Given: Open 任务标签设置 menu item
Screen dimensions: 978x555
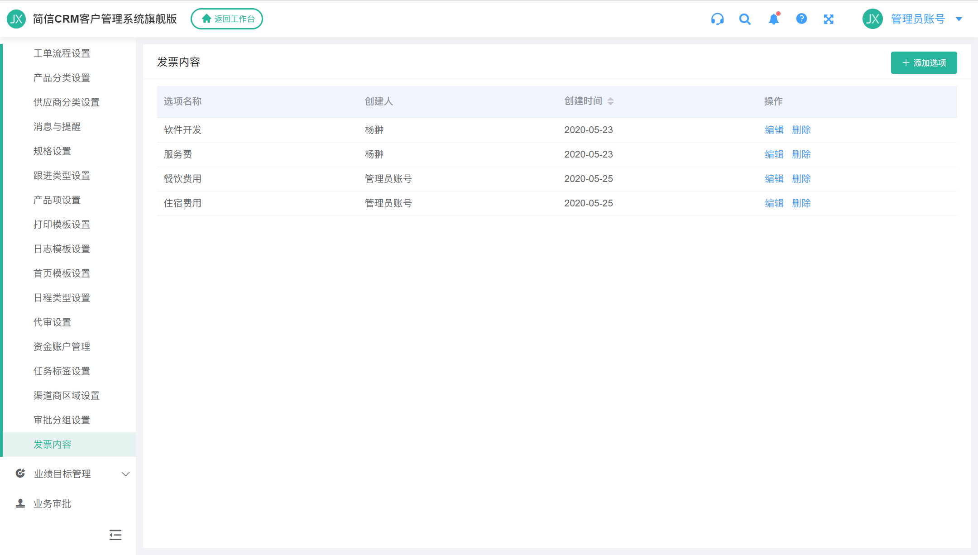Looking at the screenshot, I should 69,371.
